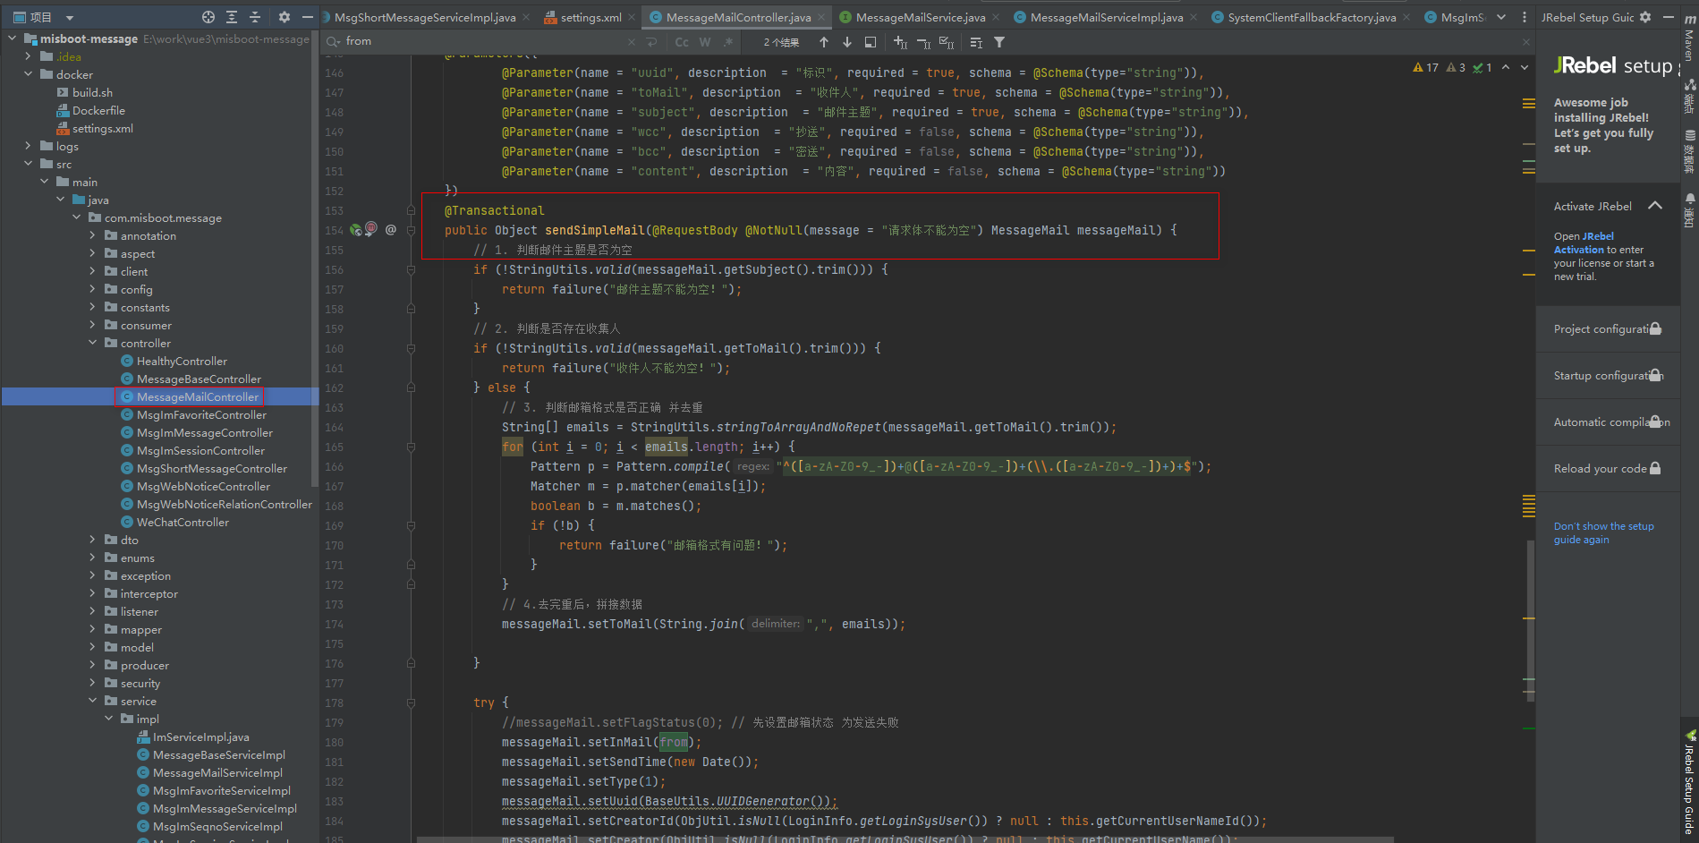1699x843 pixels.
Task: Toggle code folding at line 160
Action: (411, 348)
